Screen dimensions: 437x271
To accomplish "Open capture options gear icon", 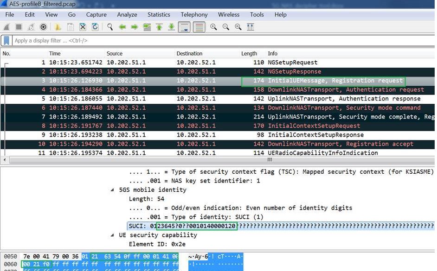I will 43,27.
